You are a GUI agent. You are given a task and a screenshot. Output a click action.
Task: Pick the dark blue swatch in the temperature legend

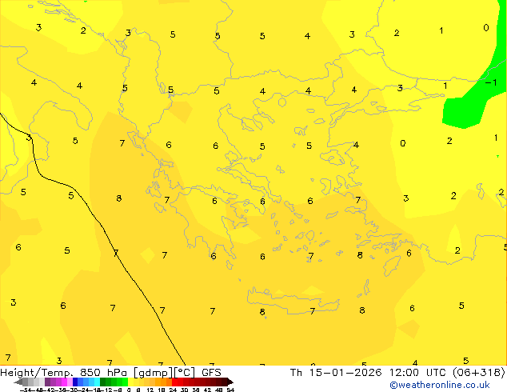pyautogui.click(x=75, y=382)
